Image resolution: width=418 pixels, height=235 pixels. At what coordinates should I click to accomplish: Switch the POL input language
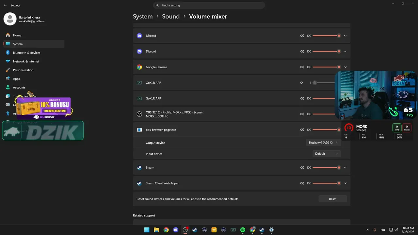pyautogui.click(x=383, y=230)
